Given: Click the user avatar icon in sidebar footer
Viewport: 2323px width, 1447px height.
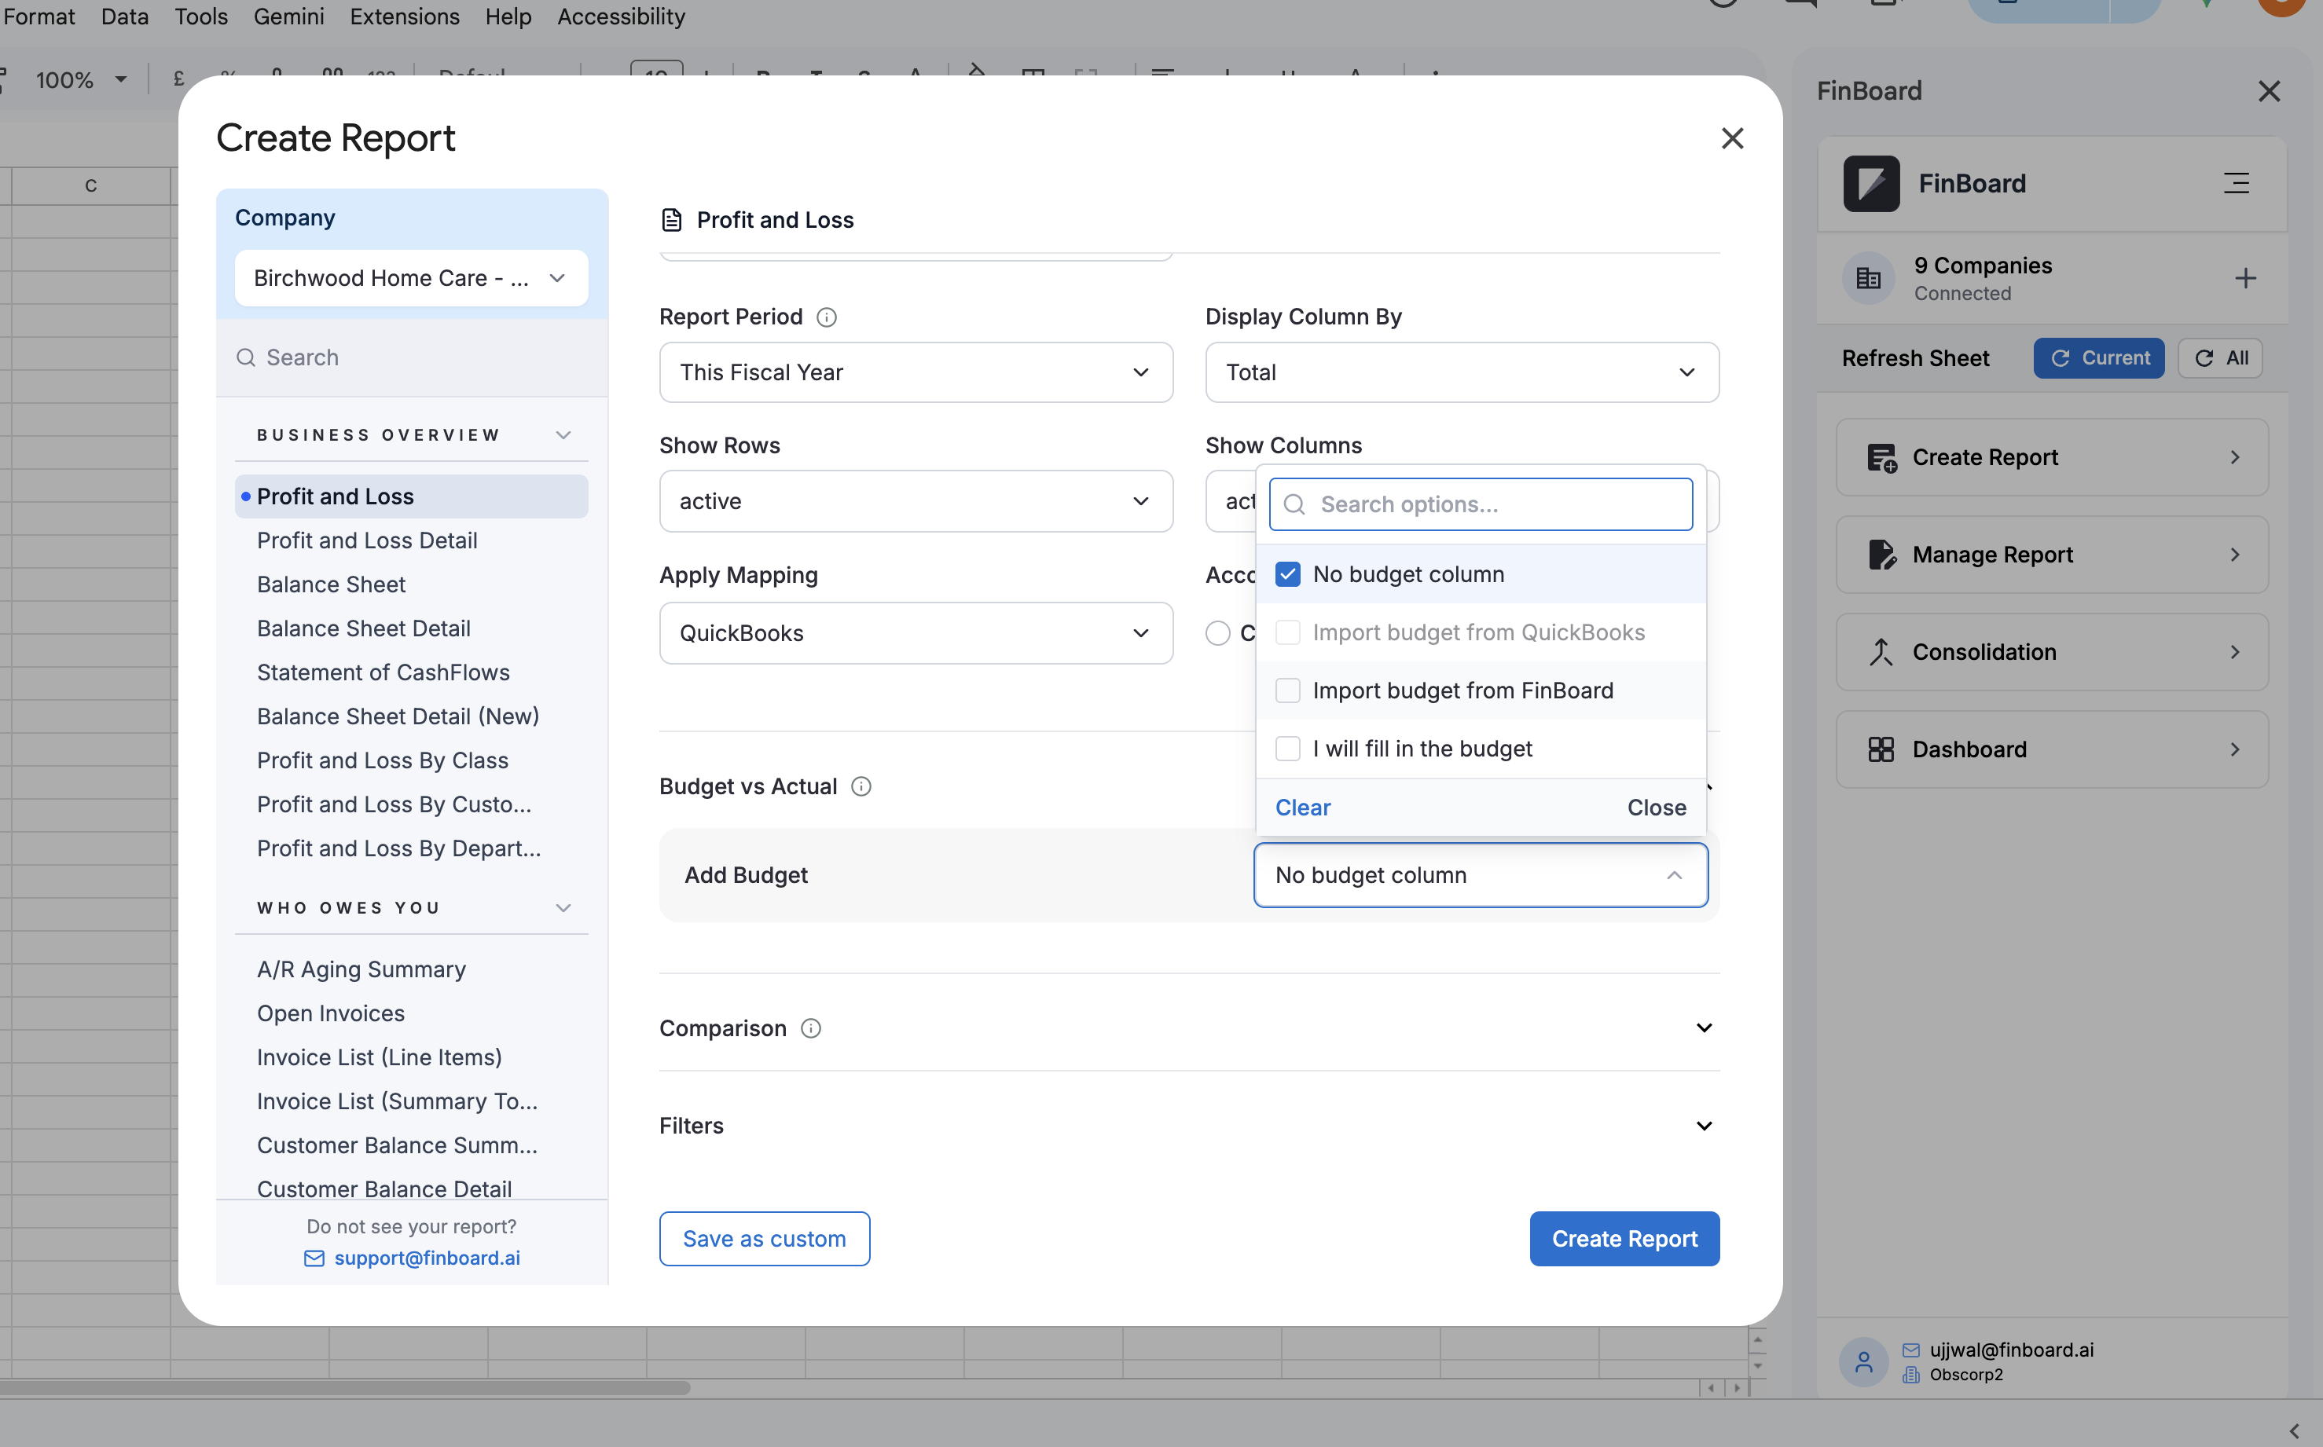Looking at the screenshot, I should (x=1863, y=1362).
